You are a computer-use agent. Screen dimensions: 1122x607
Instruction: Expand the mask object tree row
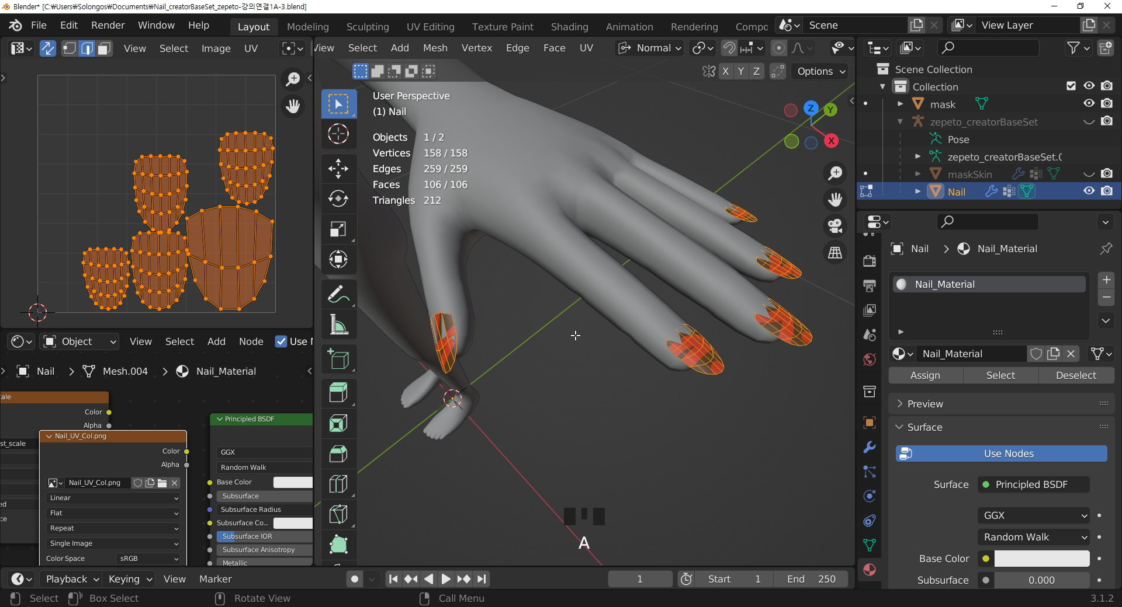click(x=901, y=104)
